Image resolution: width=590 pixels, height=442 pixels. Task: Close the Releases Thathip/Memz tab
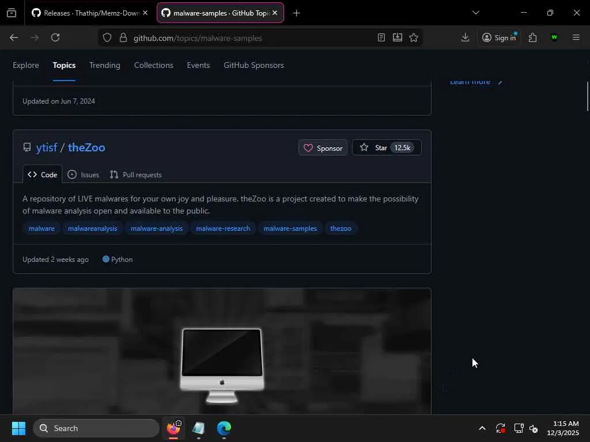145,13
